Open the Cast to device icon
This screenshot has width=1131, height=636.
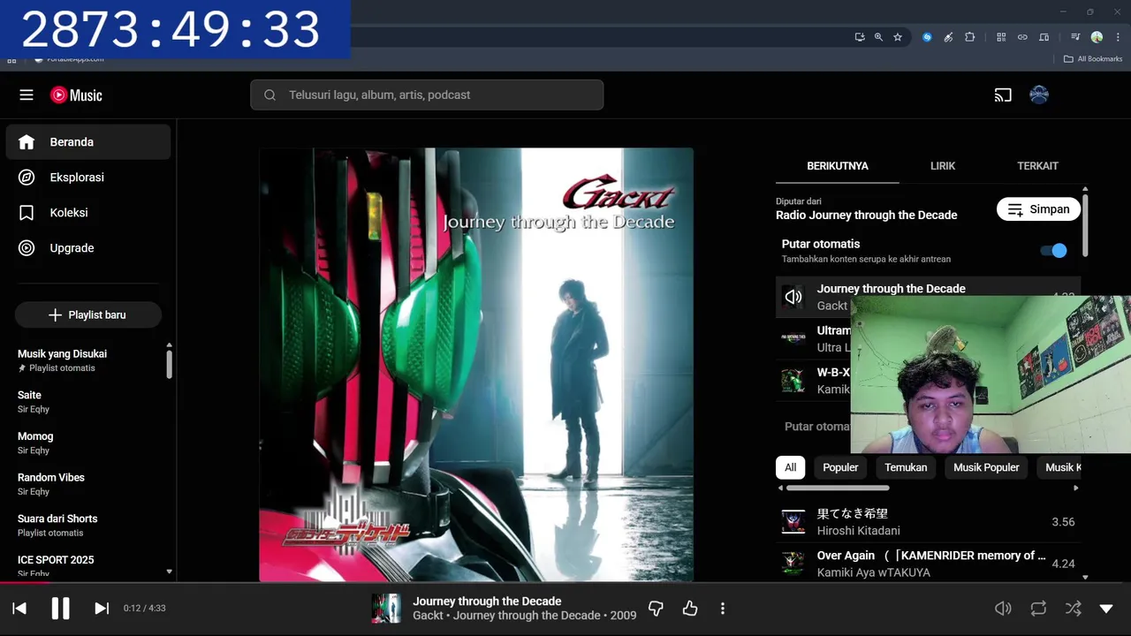(x=1003, y=95)
